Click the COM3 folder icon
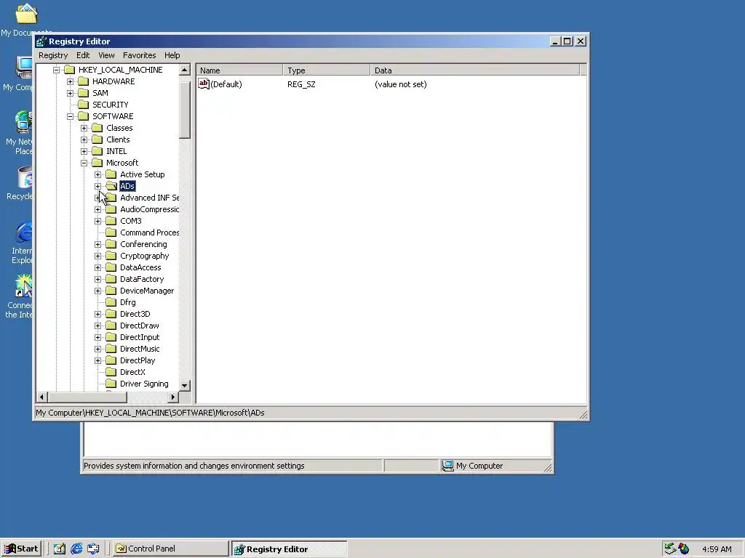The height and width of the screenshot is (558, 745). point(111,221)
